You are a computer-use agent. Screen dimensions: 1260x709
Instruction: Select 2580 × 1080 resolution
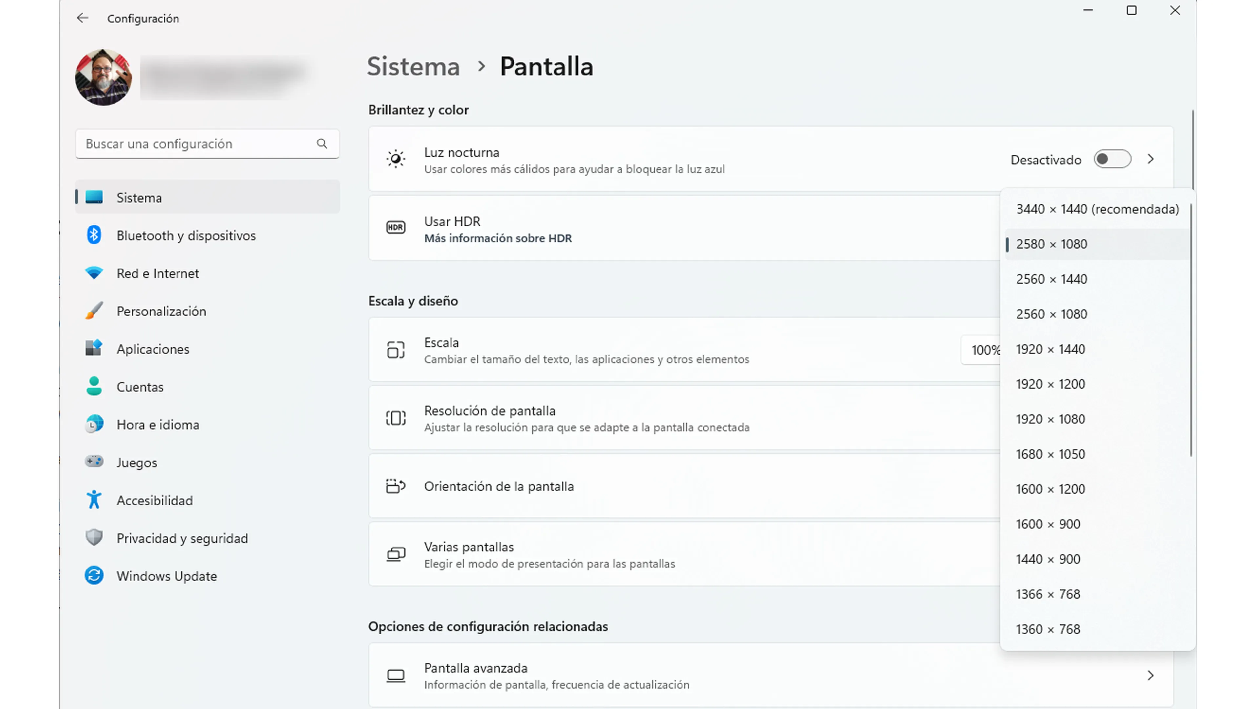tap(1098, 244)
